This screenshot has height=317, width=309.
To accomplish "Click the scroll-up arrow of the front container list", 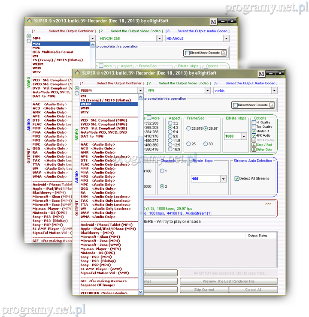I will [140, 98].
